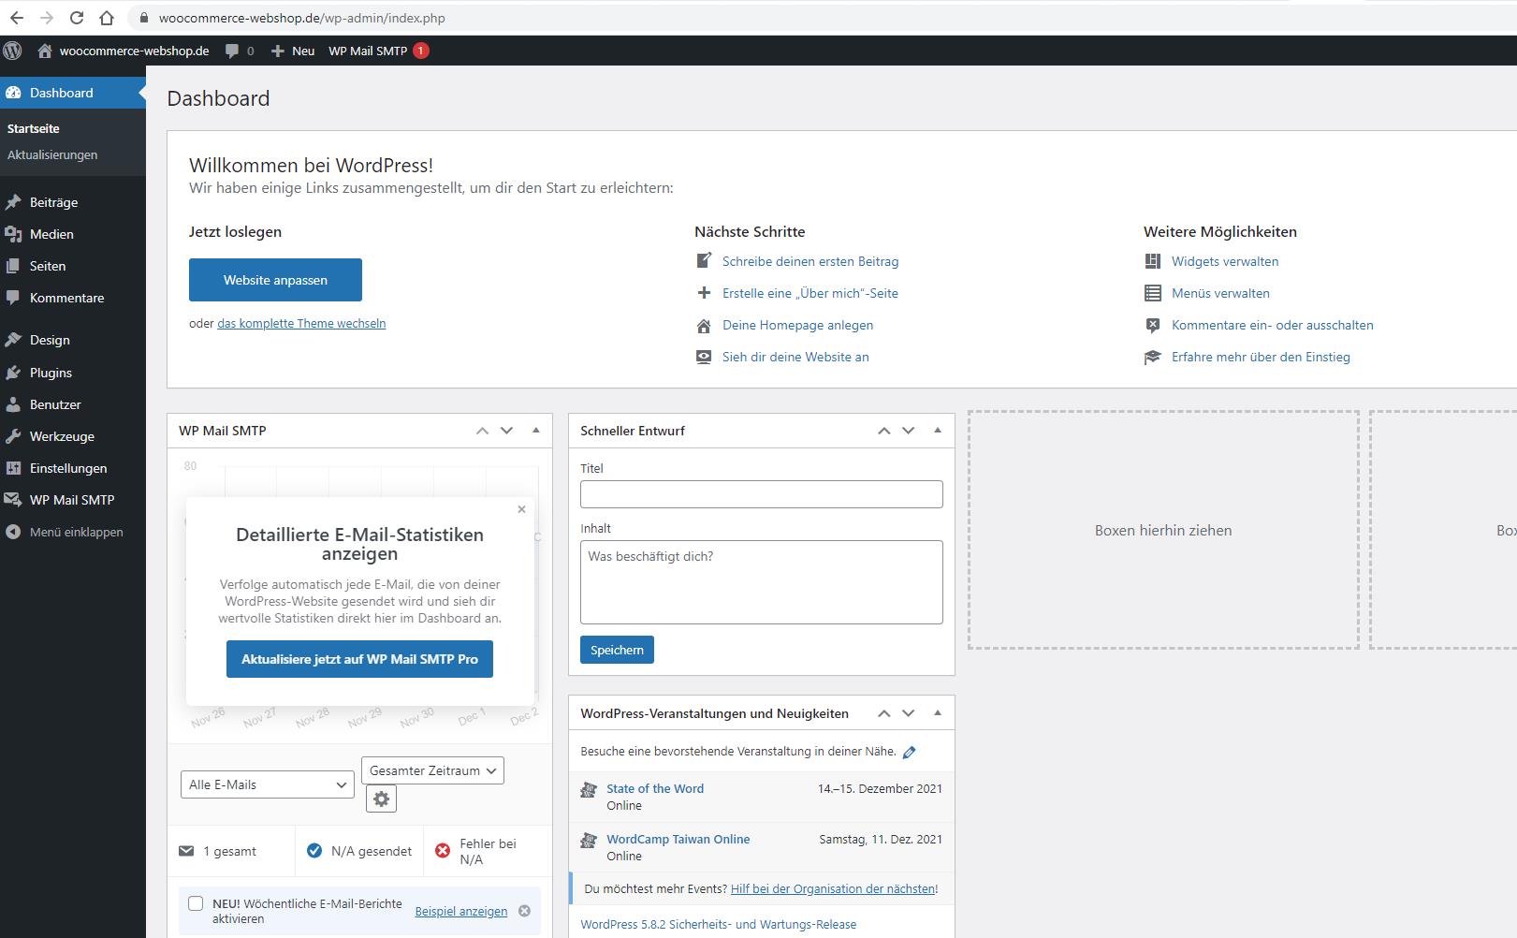This screenshot has height=938, width=1517.
Task: Click the plus icon beside Über mich page
Action: [704, 293]
